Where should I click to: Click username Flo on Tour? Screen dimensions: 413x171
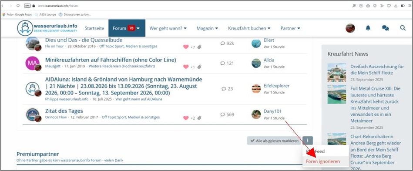(x=54, y=46)
